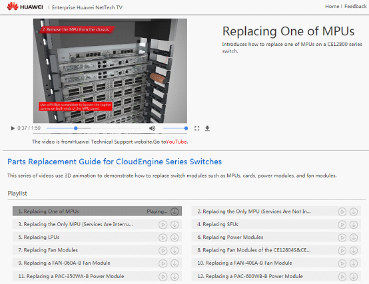Play item 6 Replacing Power Modules
The height and width of the screenshot is (284, 369).
click(x=342, y=237)
